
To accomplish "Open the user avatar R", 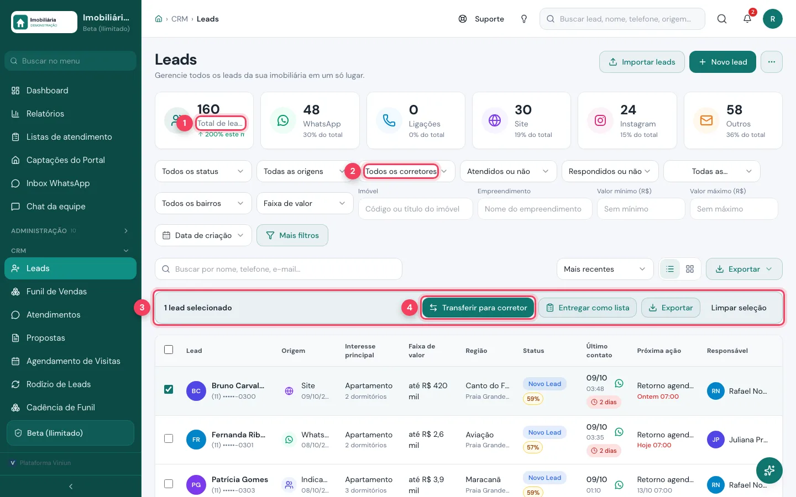I will coord(772,19).
